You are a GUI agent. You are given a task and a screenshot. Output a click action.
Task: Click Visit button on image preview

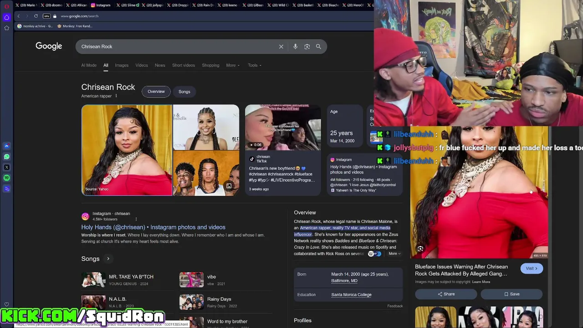[532, 268]
